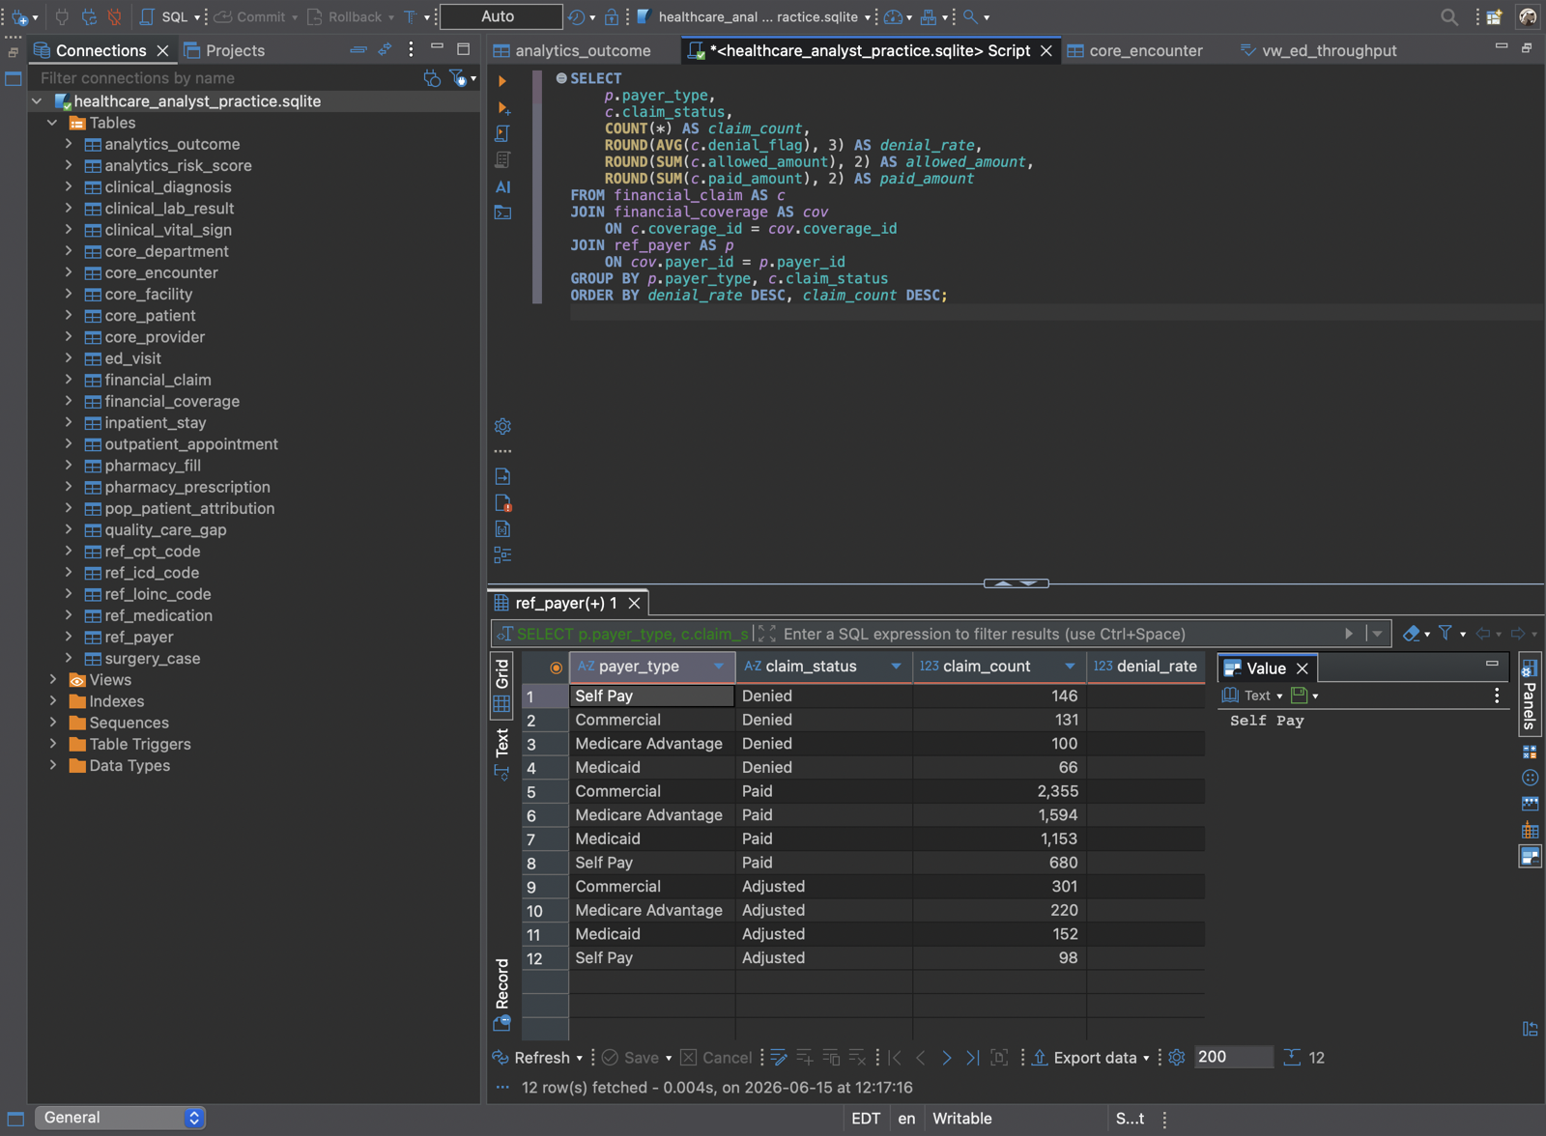Click the fetch size 200 field
Screen dimensions: 1546x1136
[x=1233, y=1057]
